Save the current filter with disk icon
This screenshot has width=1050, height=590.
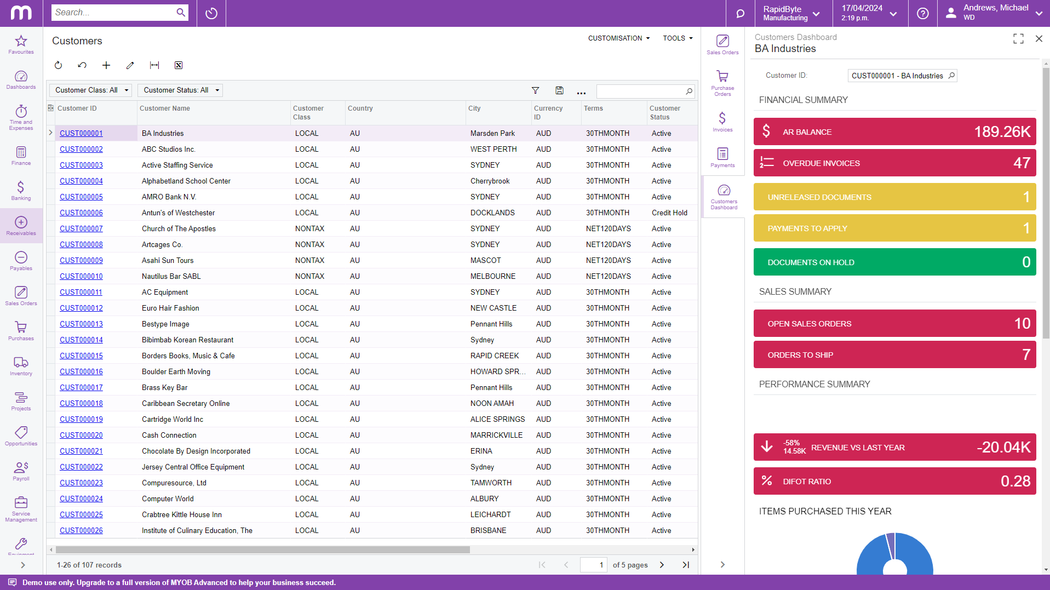(x=559, y=90)
